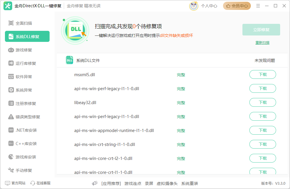Open 会员中心

[x=237, y=6]
